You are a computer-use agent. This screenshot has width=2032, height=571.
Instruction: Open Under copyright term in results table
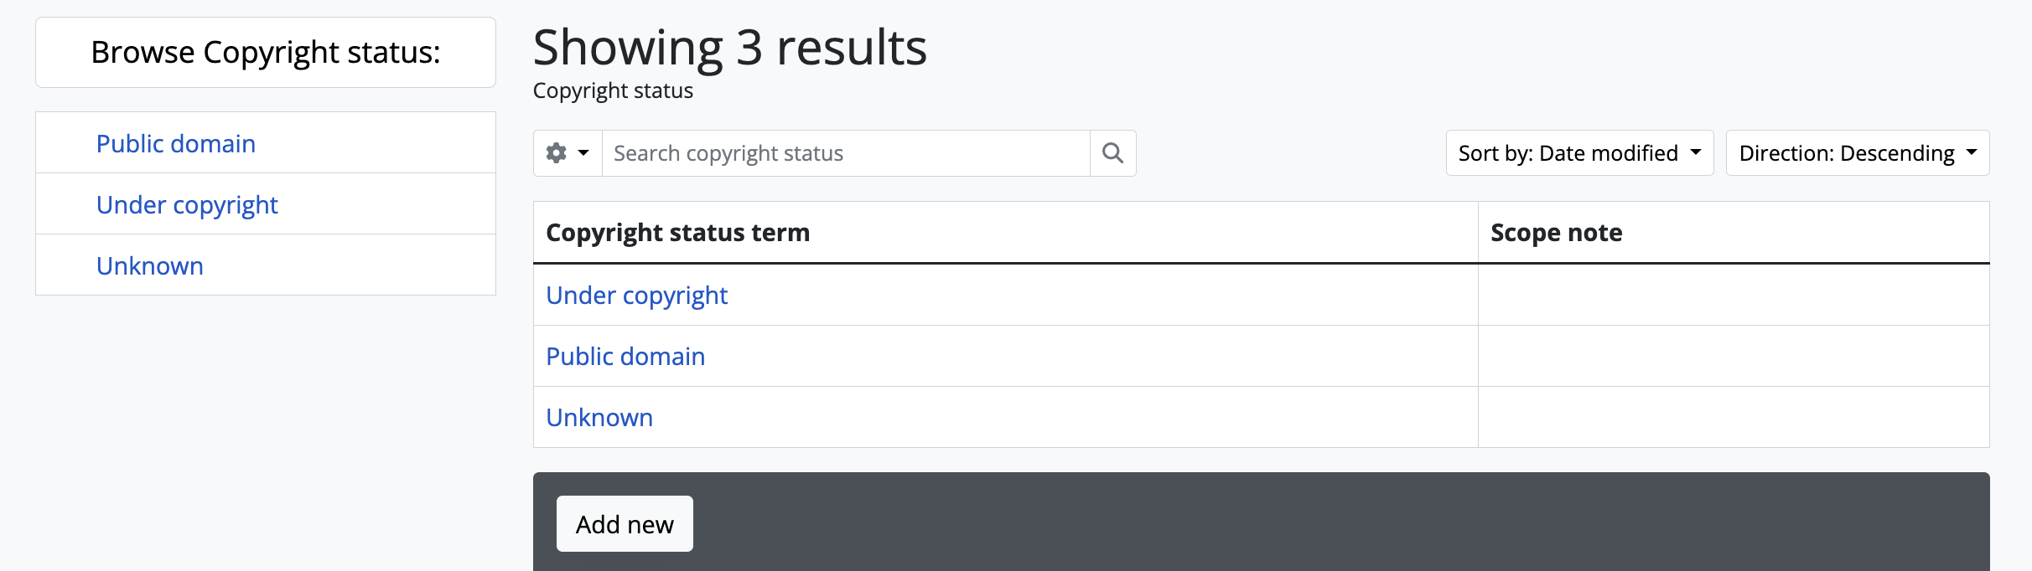(636, 296)
